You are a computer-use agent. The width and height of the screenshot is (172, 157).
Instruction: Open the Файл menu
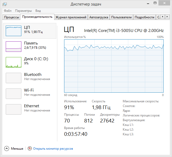(x=8, y=11)
